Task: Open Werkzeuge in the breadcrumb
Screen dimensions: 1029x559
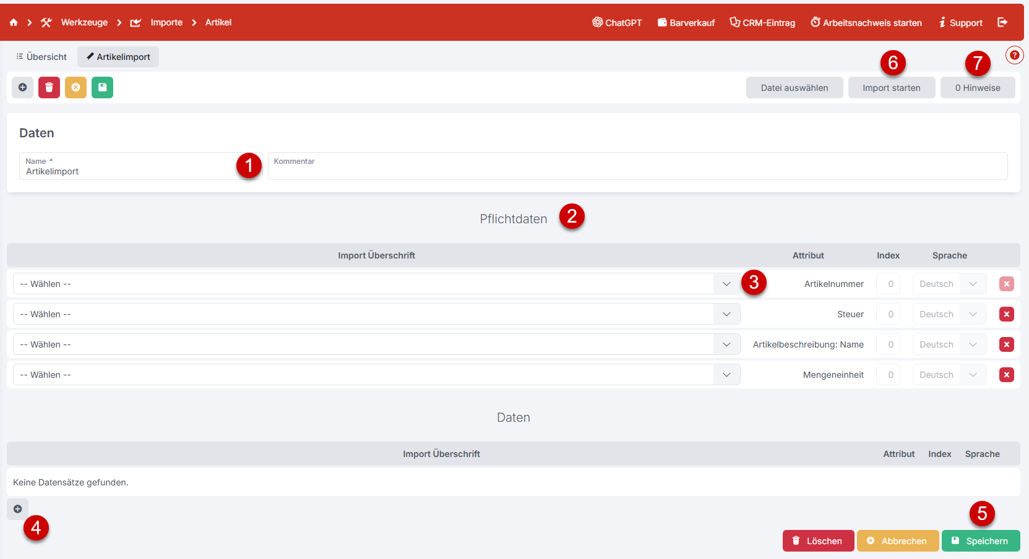Action: pyautogui.click(x=84, y=22)
